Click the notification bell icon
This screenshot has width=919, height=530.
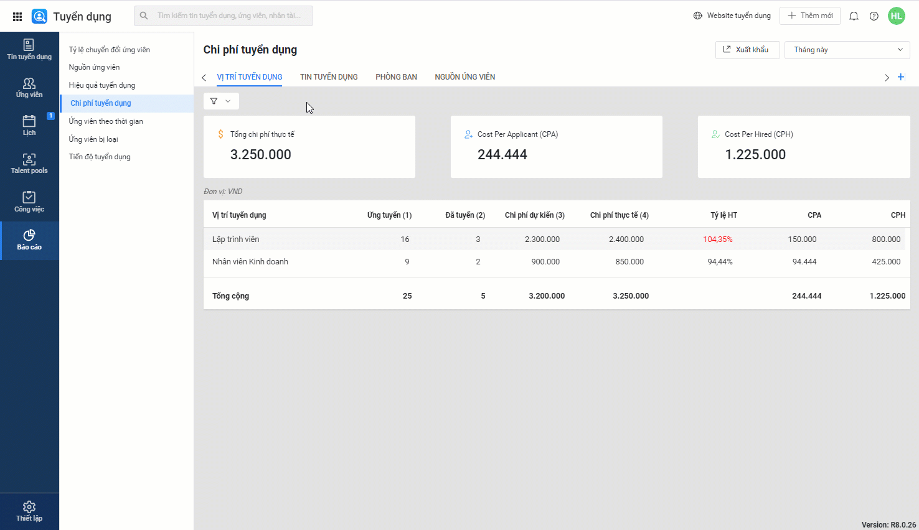(x=854, y=16)
